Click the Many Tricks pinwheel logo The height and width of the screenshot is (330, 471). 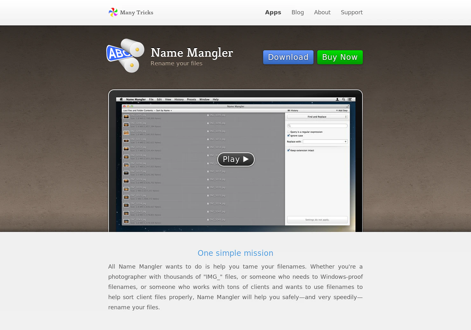113,12
